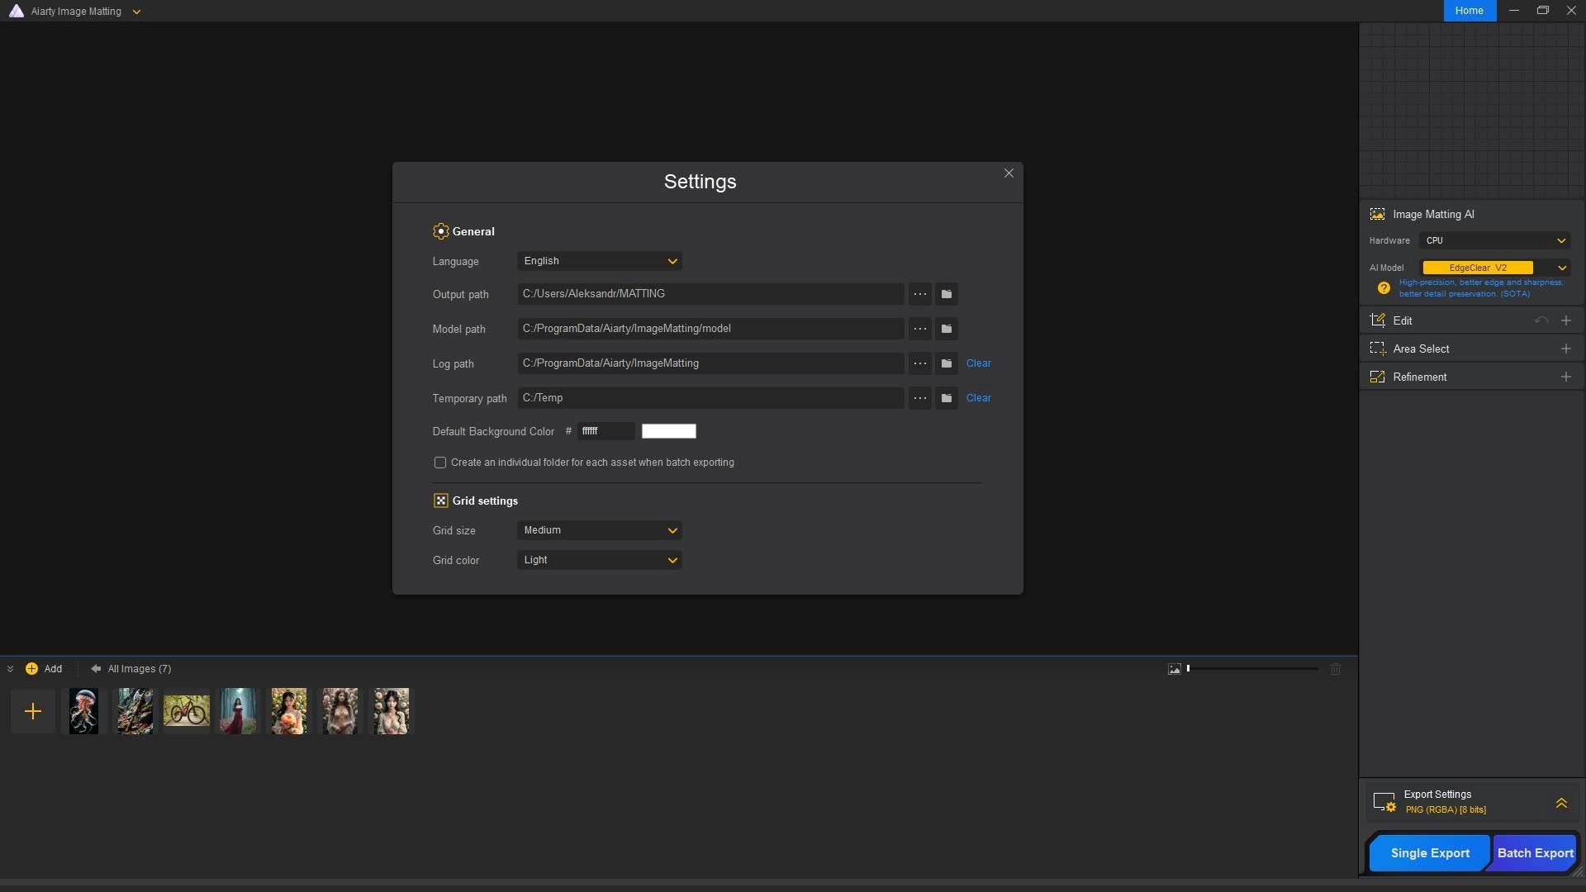Edit Default Background Color hex field

click(x=606, y=431)
